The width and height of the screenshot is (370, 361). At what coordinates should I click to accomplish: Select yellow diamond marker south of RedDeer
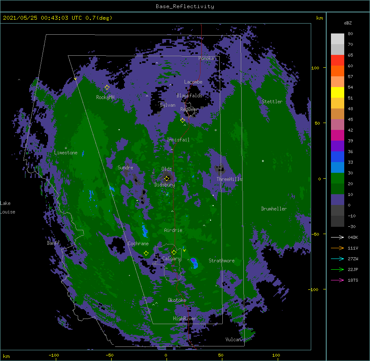(182, 120)
